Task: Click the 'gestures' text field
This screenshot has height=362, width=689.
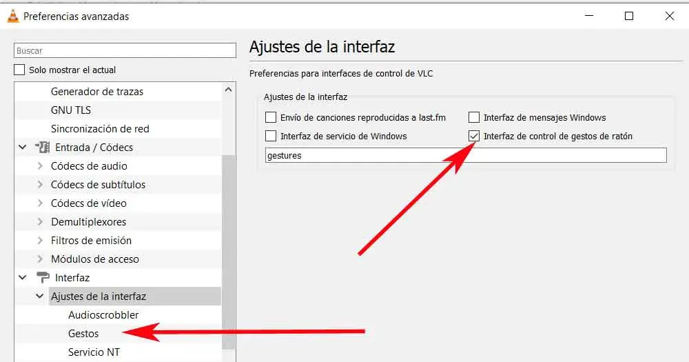Action: pyautogui.click(x=466, y=155)
